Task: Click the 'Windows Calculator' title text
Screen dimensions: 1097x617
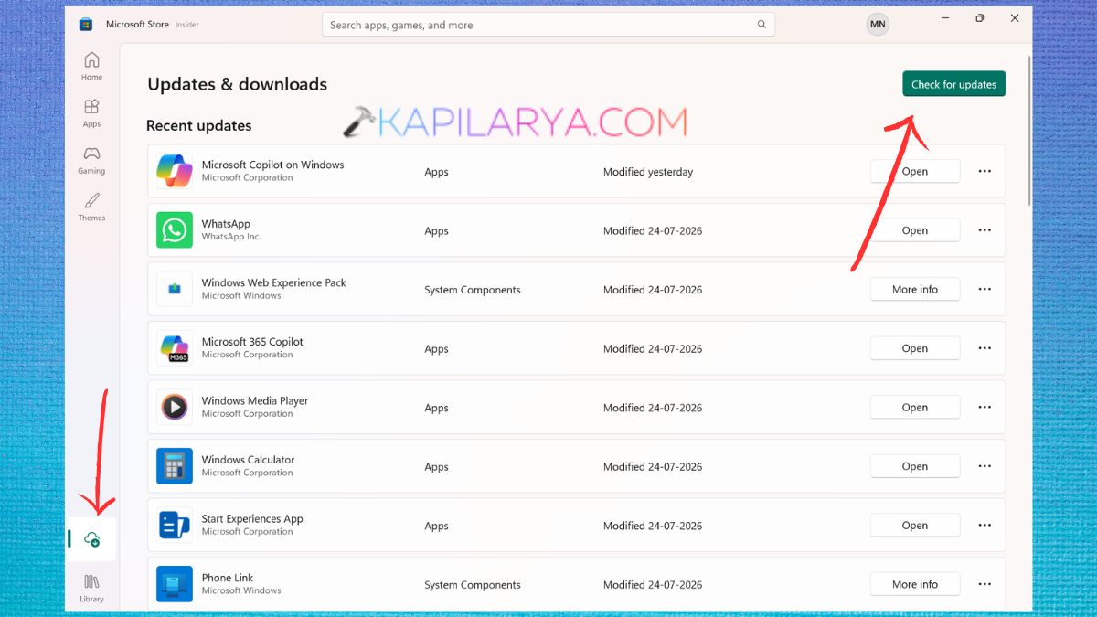Action: click(248, 460)
